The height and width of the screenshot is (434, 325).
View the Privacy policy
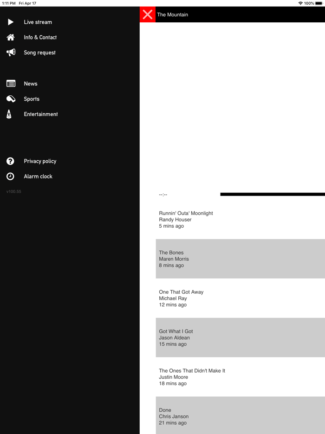click(40, 161)
